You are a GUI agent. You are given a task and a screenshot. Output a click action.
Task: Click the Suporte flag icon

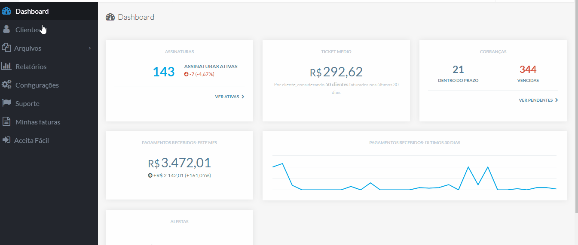click(x=6, y=103)
